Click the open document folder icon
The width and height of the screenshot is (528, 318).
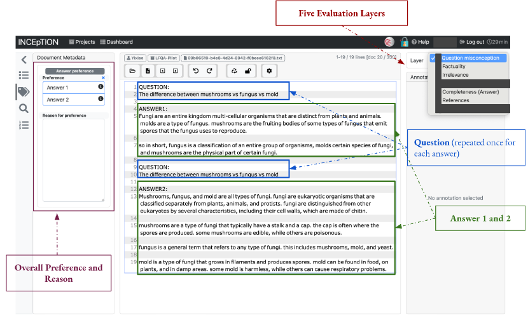(x=132, y=70)
